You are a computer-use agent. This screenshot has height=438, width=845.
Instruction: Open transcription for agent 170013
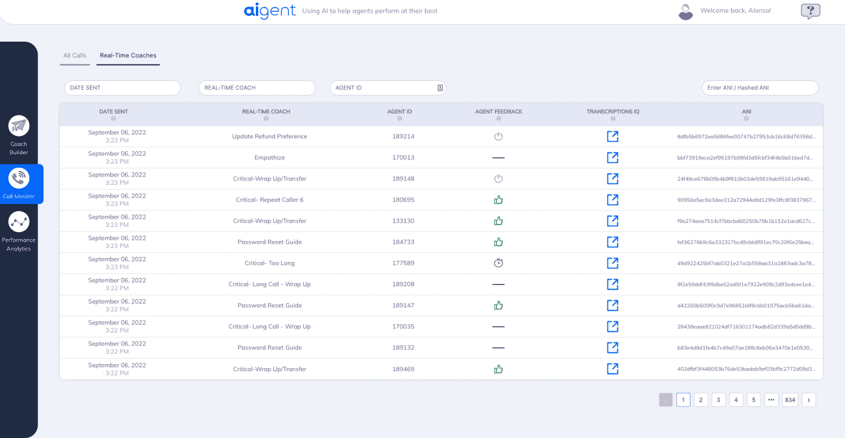point(613,158)
